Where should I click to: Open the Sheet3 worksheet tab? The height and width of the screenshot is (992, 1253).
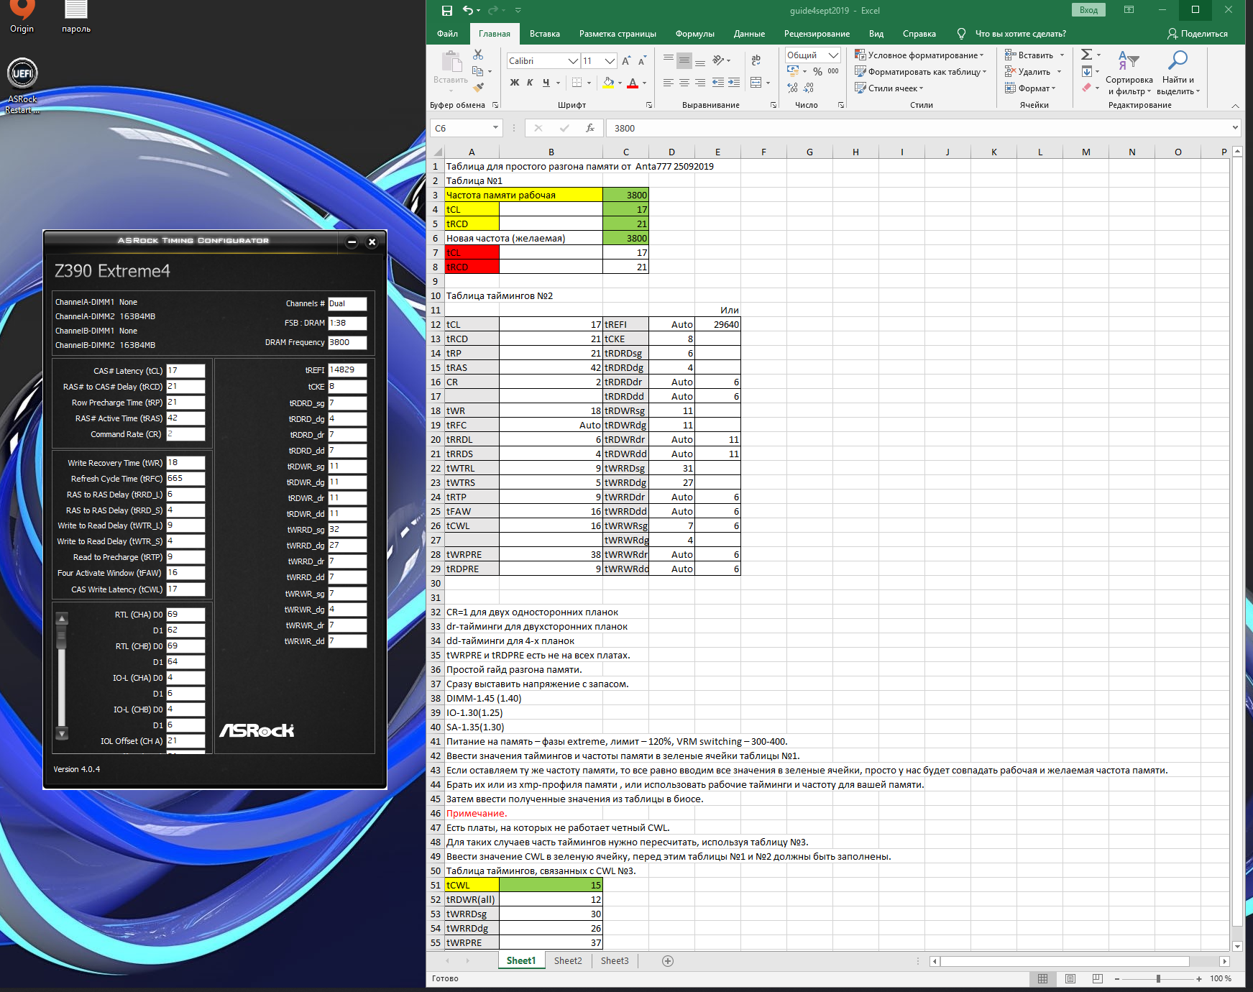615,960
